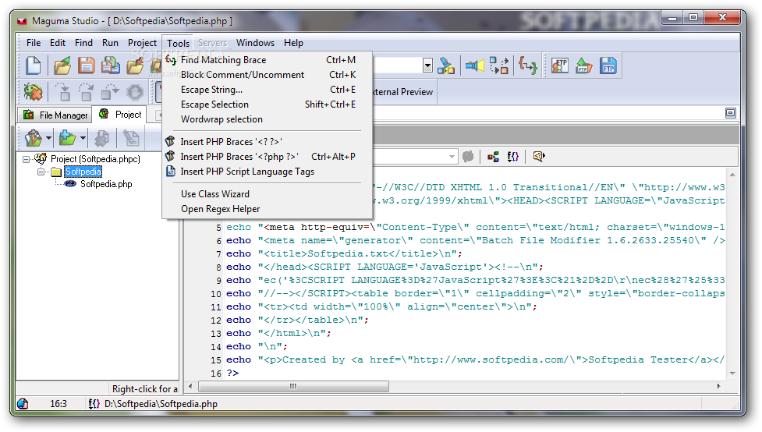Click the greyed gear icon next to combo

point(468,157)
